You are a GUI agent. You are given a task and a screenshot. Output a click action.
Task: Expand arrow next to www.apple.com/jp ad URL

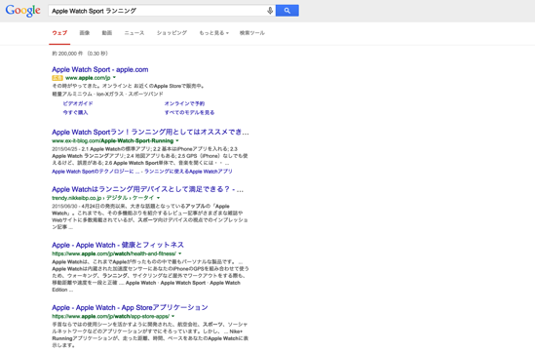point(114,78)
